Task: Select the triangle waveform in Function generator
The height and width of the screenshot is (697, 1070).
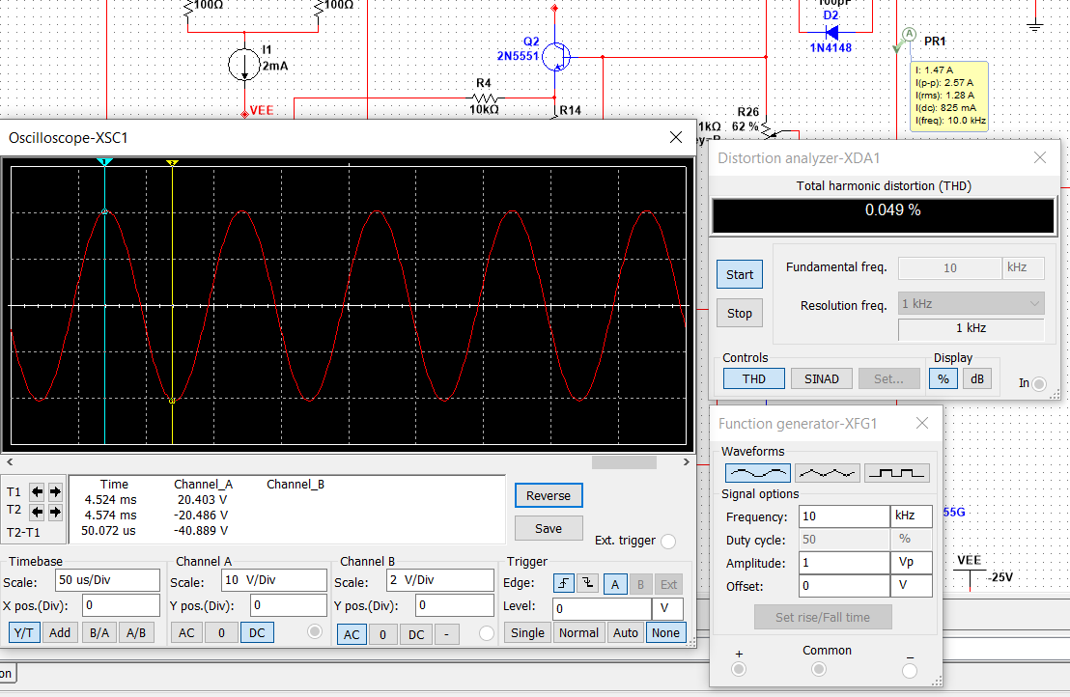Action: [x=827, y=473]
